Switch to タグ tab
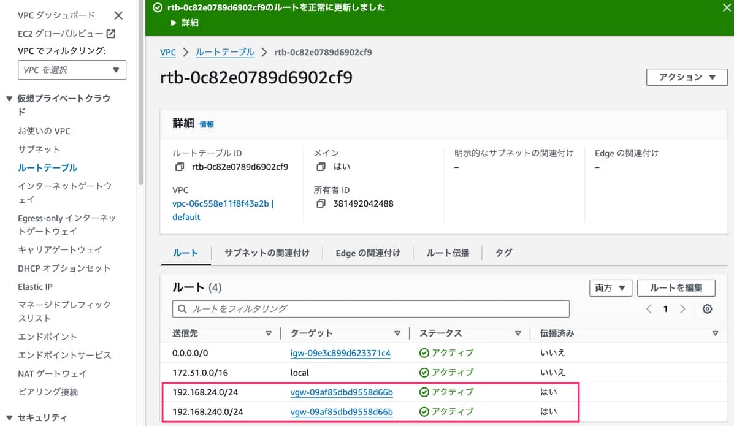The width and height of the screenshot is (734, 426). [x=503, y=253]
